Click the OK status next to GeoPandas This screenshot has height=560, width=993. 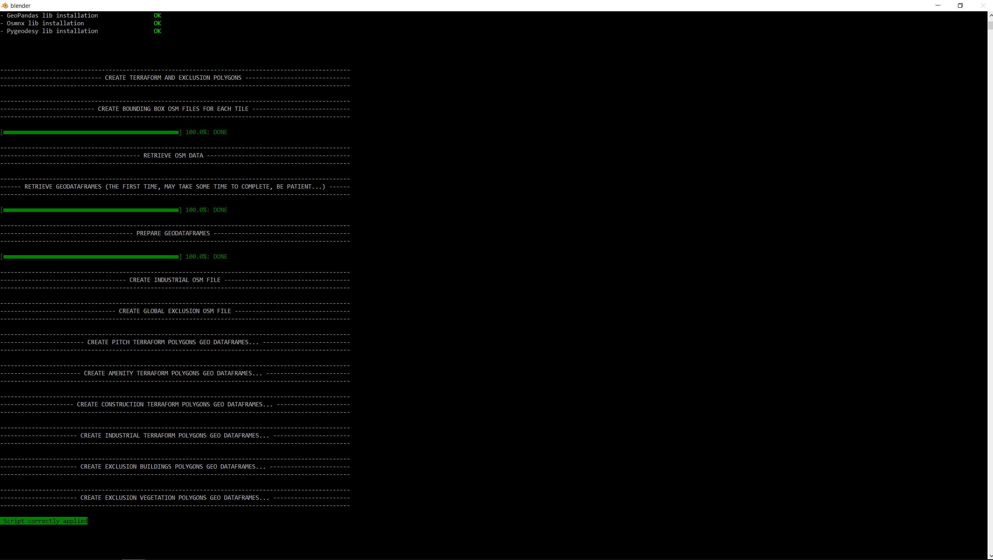click(x=158, y=16)
